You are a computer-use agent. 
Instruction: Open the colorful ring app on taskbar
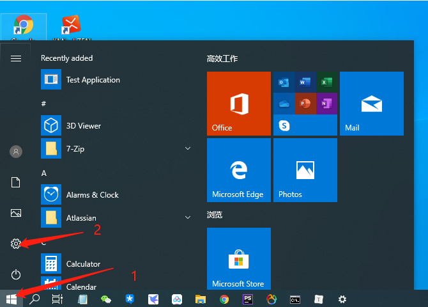tap(271, 299)
